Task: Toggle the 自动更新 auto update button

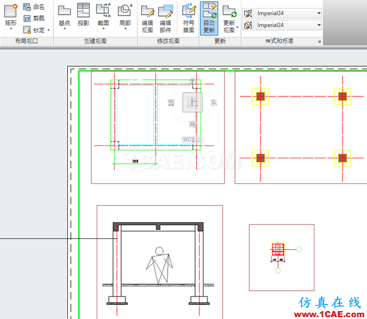Action: 209,18
